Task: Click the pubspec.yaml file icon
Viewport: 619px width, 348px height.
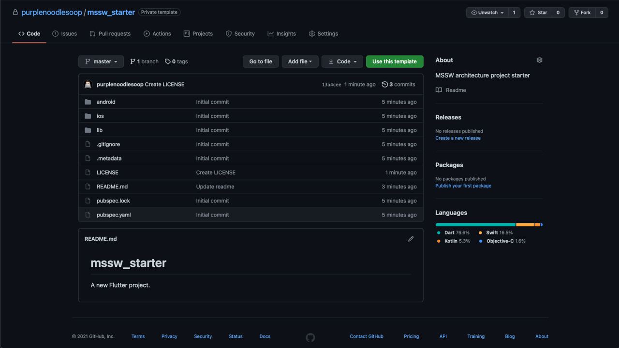Action: pos(88,215)
